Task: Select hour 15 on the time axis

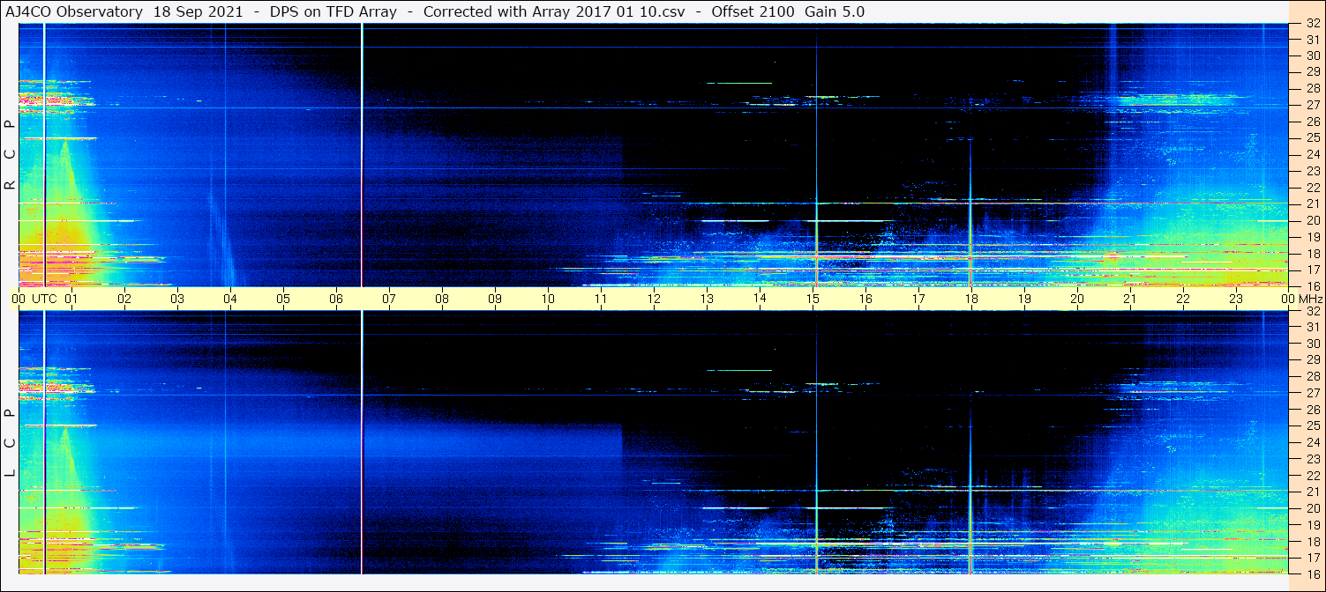Action: 813,299
